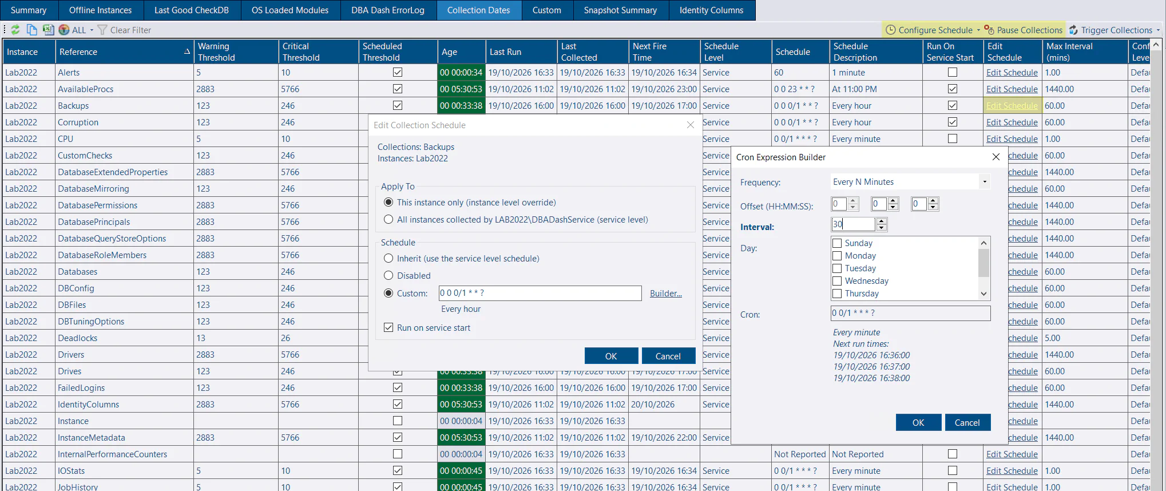This screenshot has height=491, width=1166.
Task: Toggle Run On Service Start for AvailableProcs
Action: click(953, 89)
